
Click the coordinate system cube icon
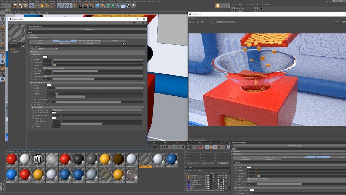[x=75, y=6]
